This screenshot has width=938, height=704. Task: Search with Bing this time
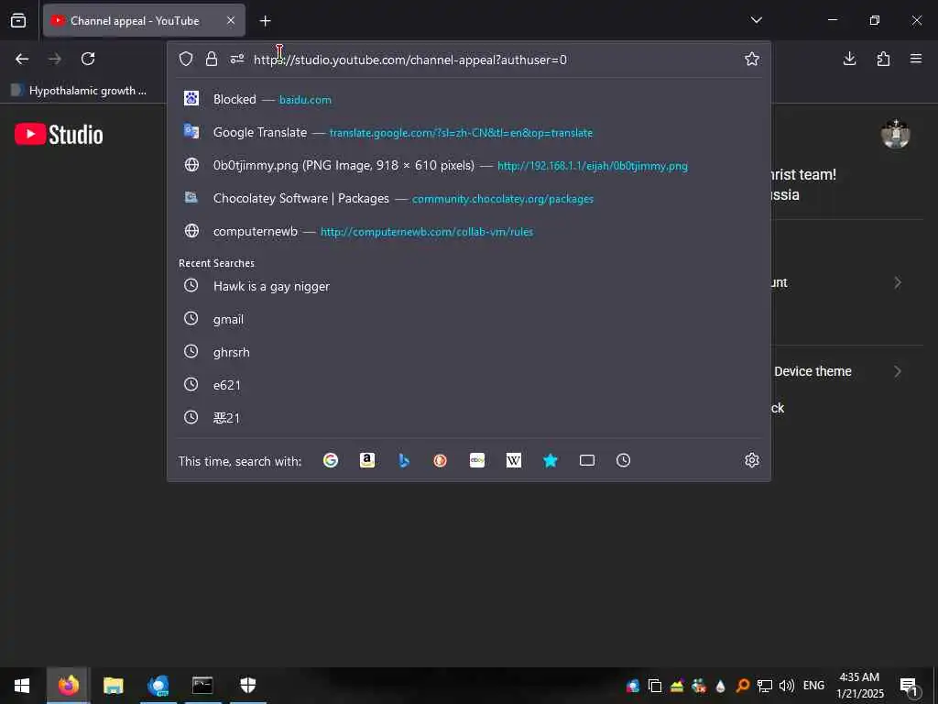(x=404, y=460)
